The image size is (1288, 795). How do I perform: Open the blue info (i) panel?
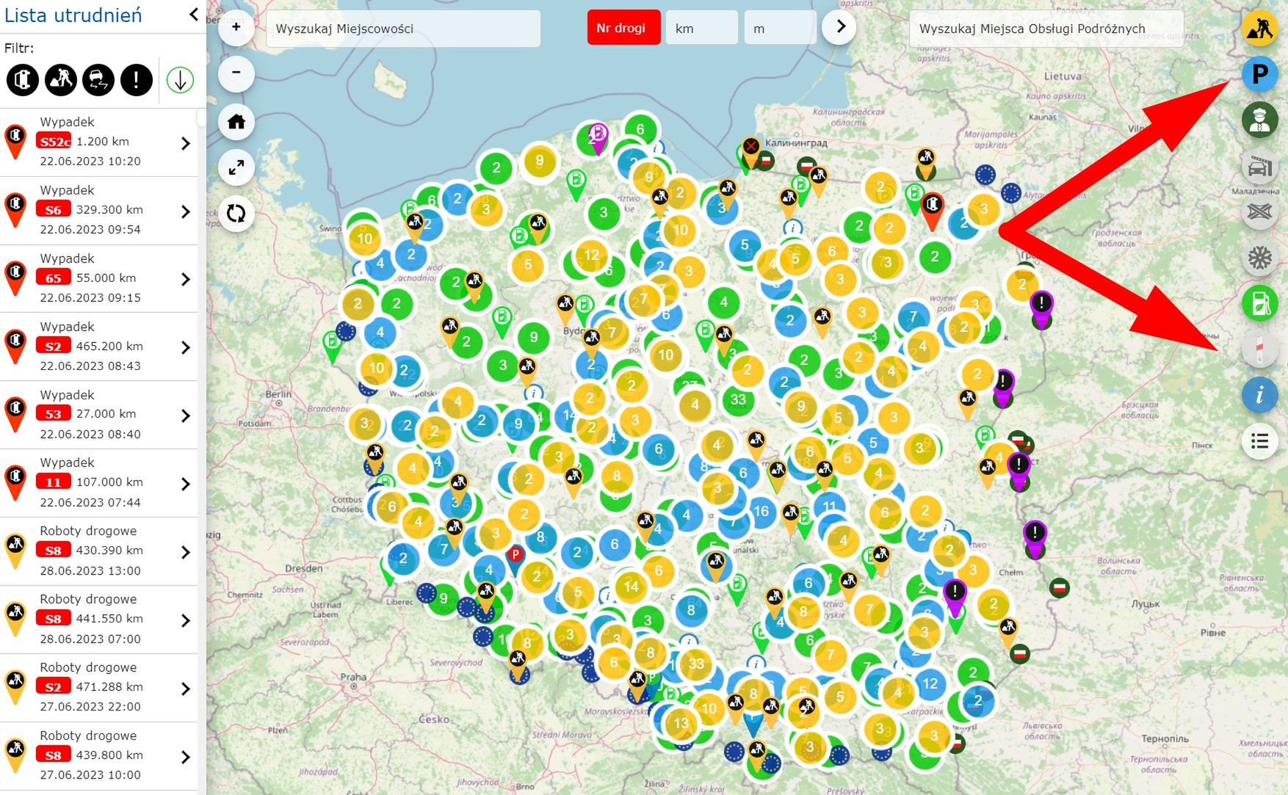(x=1260, y=395)
